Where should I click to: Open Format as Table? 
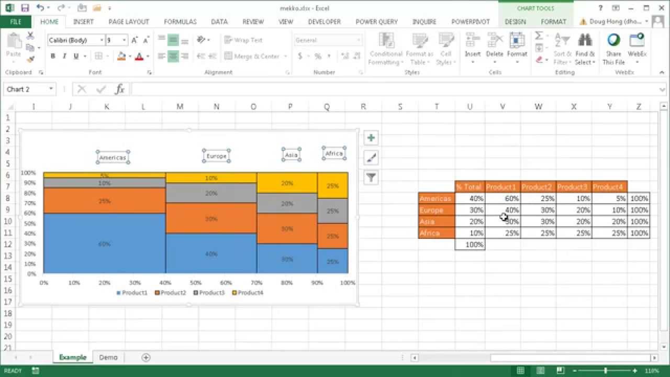pyautogui.click(x=419, y=49)
